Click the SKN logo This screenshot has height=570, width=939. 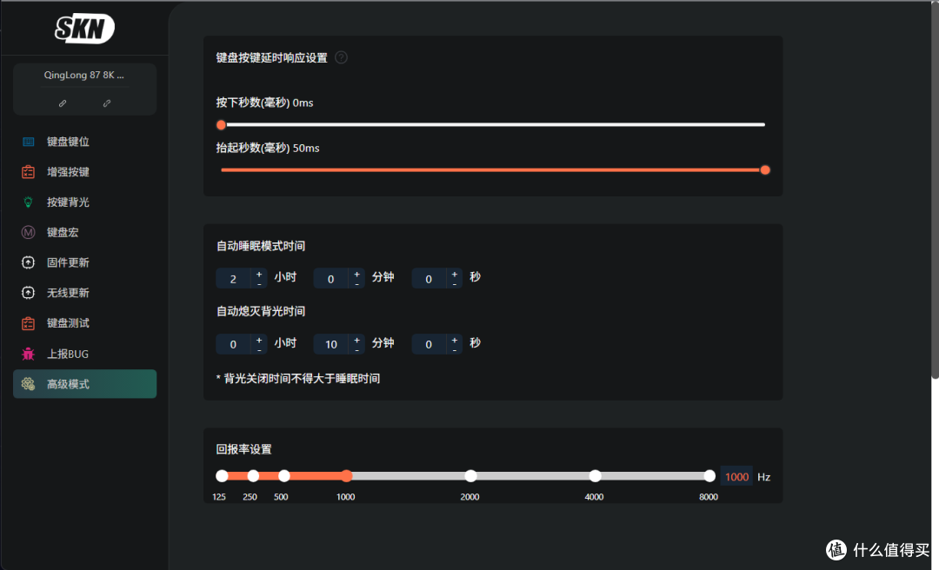[x=84, y=28]
